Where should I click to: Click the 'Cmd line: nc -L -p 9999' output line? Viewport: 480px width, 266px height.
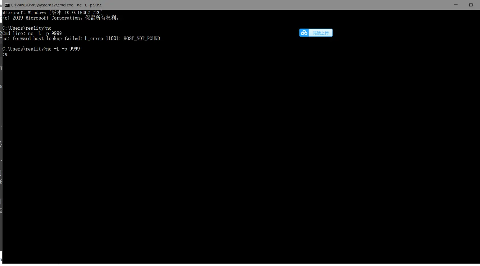(x=32, y=33)
